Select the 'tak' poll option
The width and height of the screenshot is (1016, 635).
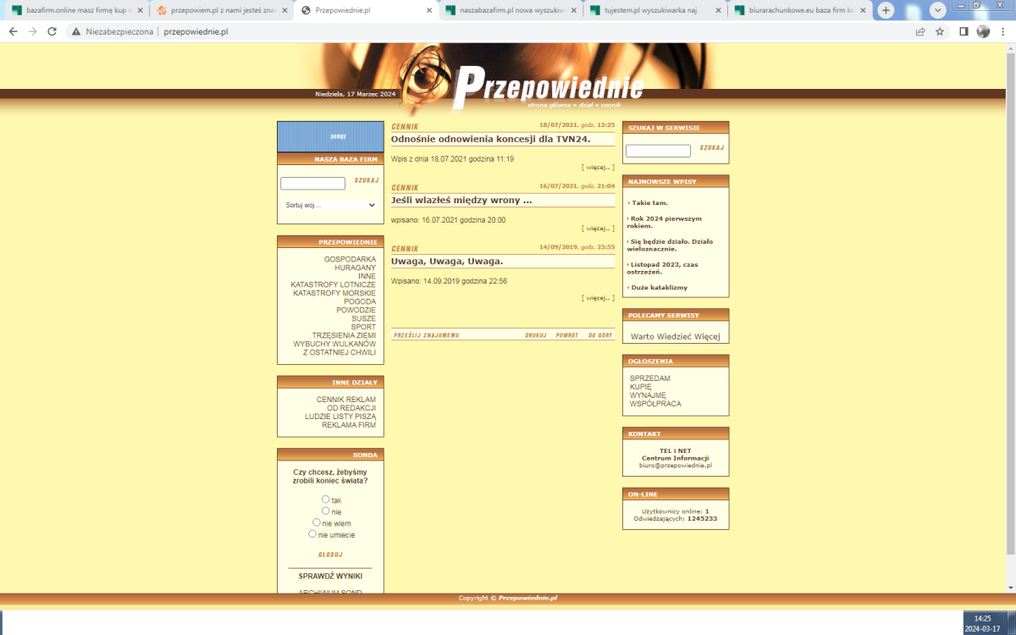(326, 500)
